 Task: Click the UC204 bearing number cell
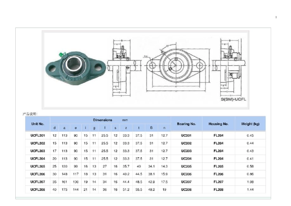pyautogui.click(x=186, y=158)
